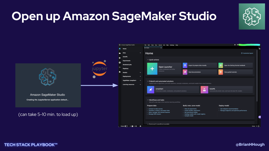Screen dimensions: 269x151
Task: Open Pipelines in the sidebar navigation
Action: point(126,69)
